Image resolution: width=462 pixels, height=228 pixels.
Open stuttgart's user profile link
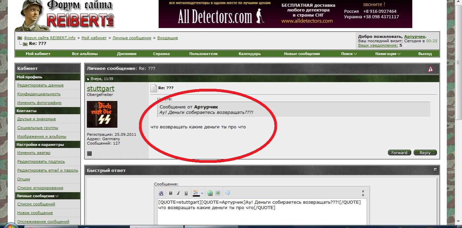click(x=101, y=88)
